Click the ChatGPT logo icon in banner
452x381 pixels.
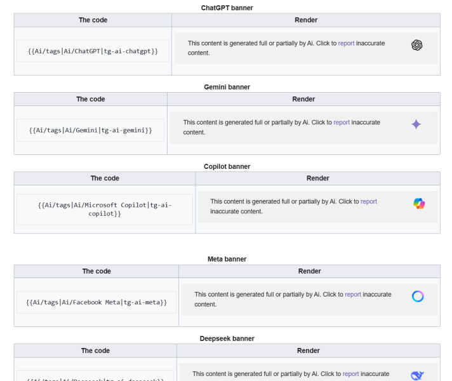coord(416,45)
